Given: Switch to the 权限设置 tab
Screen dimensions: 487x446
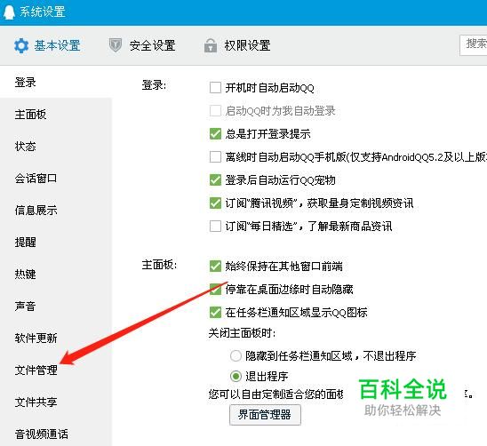Looking at the screenshot, I should pyautogui.click(x=237, y=45).
